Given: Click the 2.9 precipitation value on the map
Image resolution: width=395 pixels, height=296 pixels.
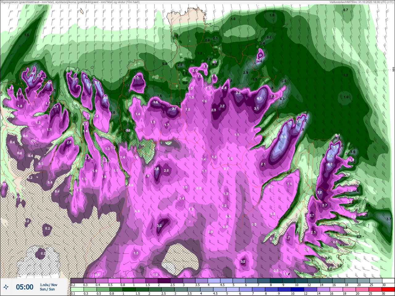Looking at the screenshot, I should click(246, 73).
